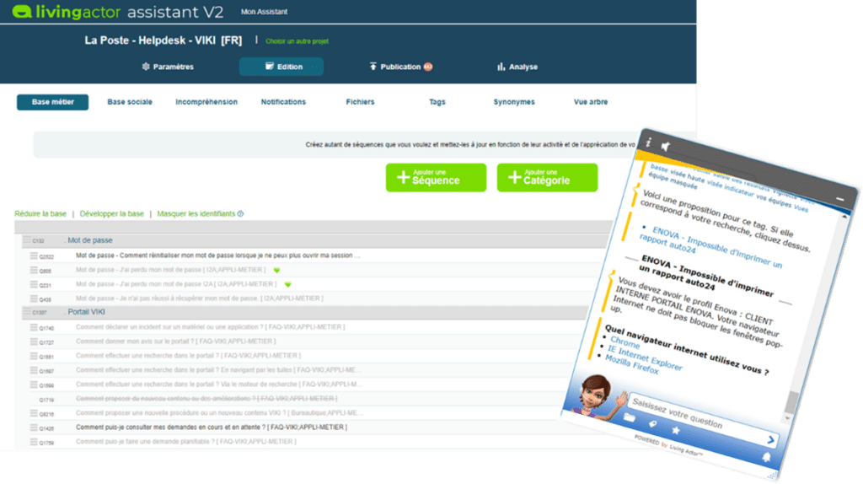The image size is (863, 484).
Task: Open the chat widget info icon
Action: click(648, 142)
